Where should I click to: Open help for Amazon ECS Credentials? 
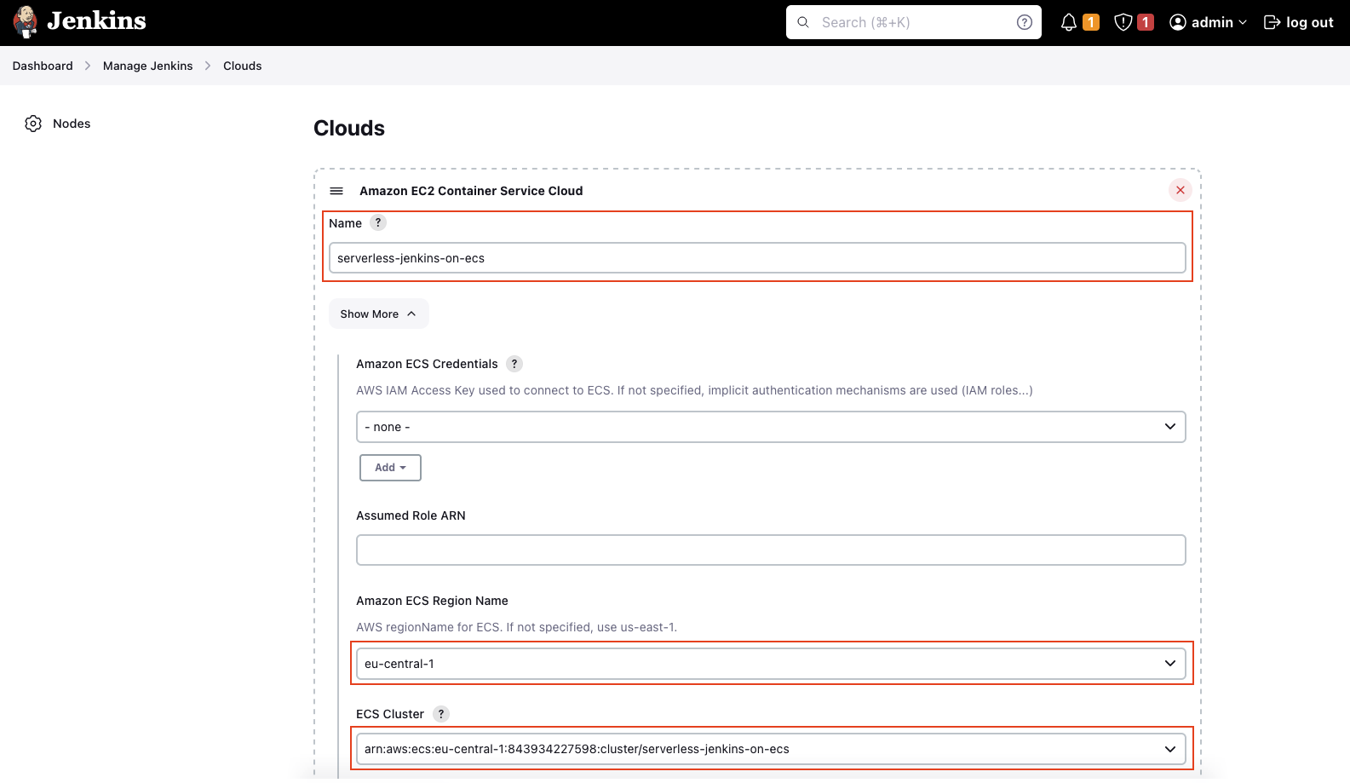tap(514, 364)
